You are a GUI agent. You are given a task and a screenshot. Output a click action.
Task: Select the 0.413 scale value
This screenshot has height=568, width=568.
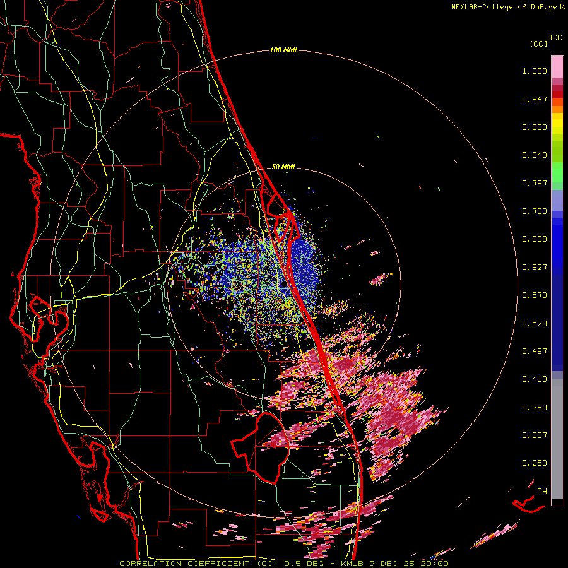coord(535,379)
